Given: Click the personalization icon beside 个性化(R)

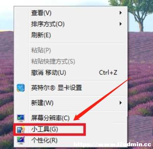Looking at the screenshot, I should (21, 140).
